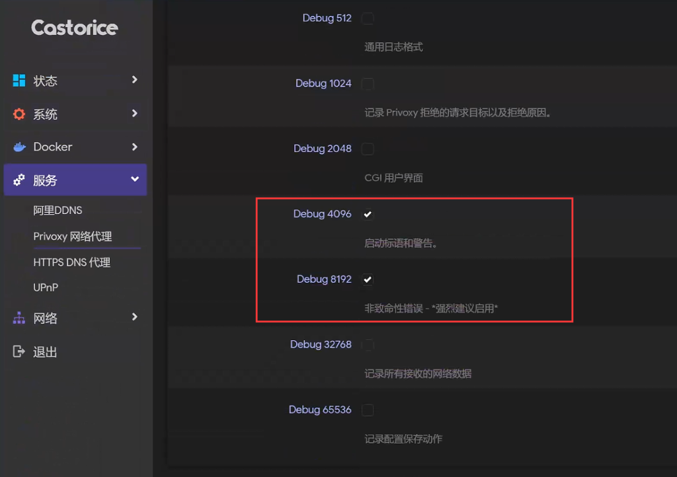Image resolution: width=677 pixels, height=477 pixels.
Task: Open the UPnP settings link
Action: click(46, 287)
